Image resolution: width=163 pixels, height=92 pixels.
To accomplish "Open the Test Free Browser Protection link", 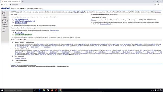I will click(x=24, y=35).
